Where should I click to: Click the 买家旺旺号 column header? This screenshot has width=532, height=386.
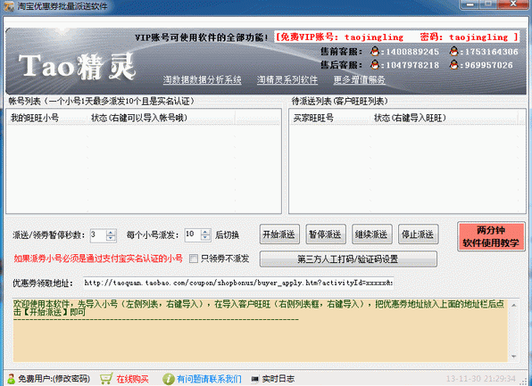[x=330, y=118]
